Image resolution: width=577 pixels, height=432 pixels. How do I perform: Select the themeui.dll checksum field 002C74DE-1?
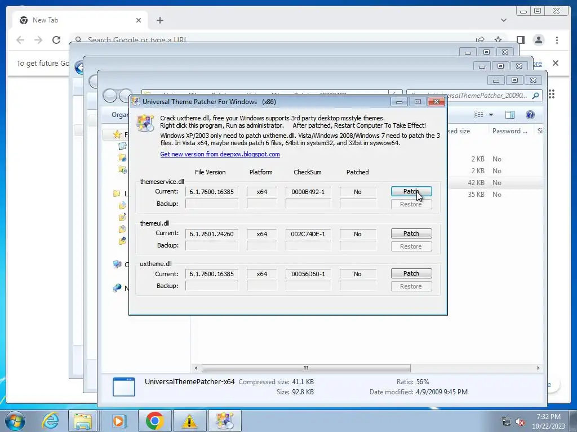coord(308,234)
